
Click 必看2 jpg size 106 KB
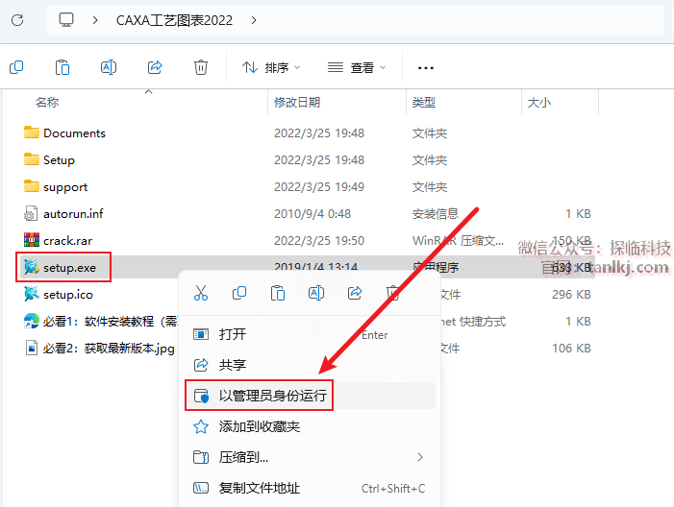(x=571, y=349)
